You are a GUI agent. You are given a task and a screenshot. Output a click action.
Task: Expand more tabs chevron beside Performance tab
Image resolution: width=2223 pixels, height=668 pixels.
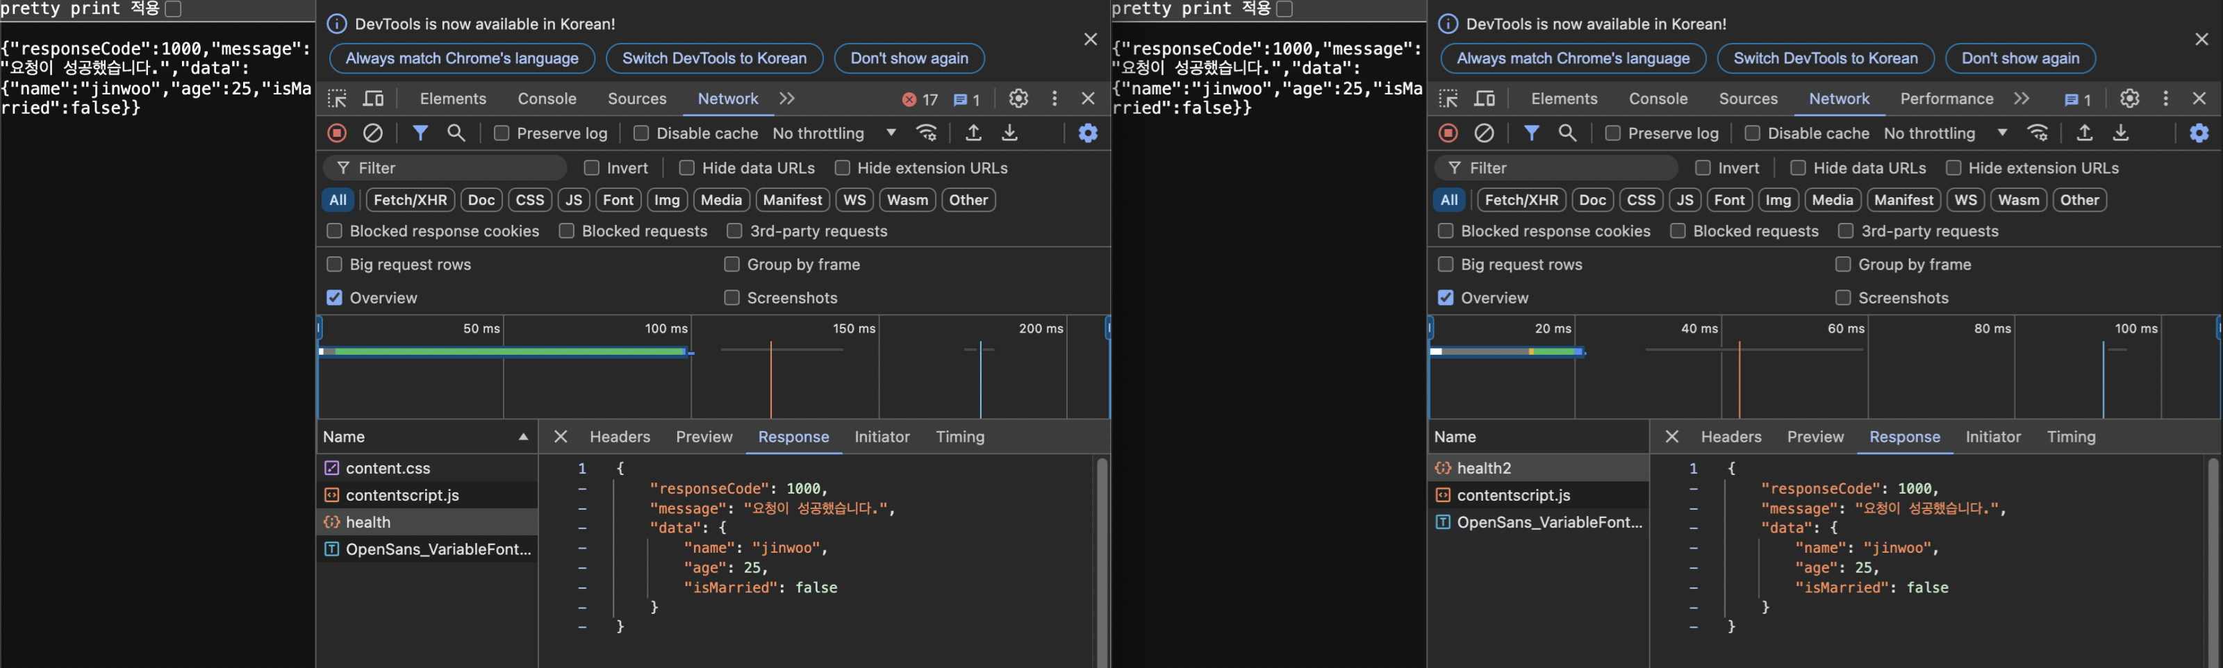pos(2021,99)
